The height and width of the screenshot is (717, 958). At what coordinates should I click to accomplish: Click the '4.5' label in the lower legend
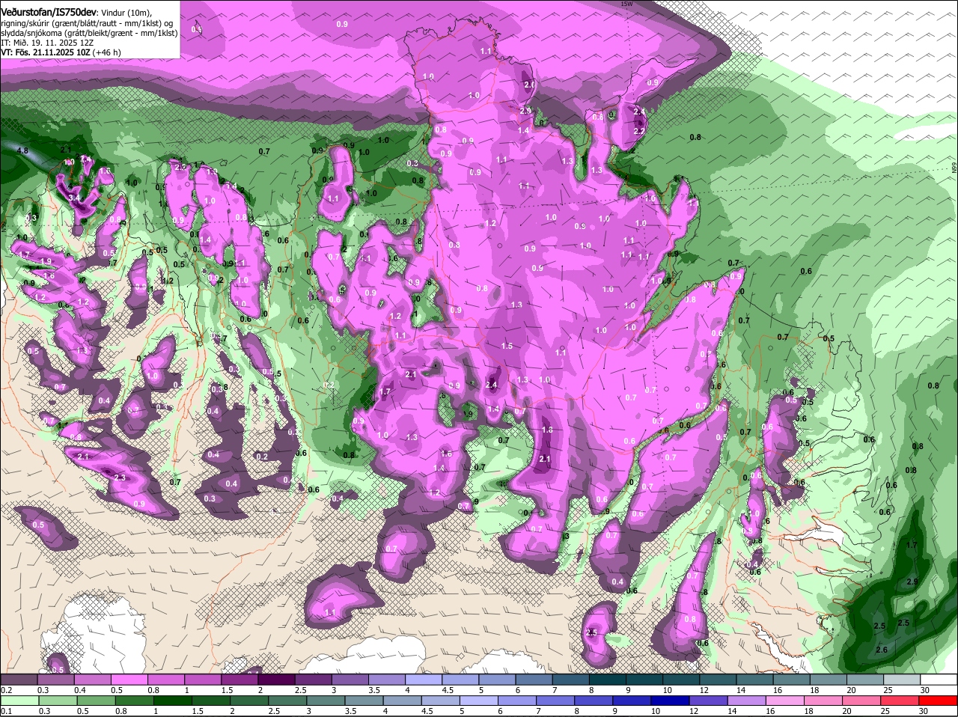coord(427,711)
